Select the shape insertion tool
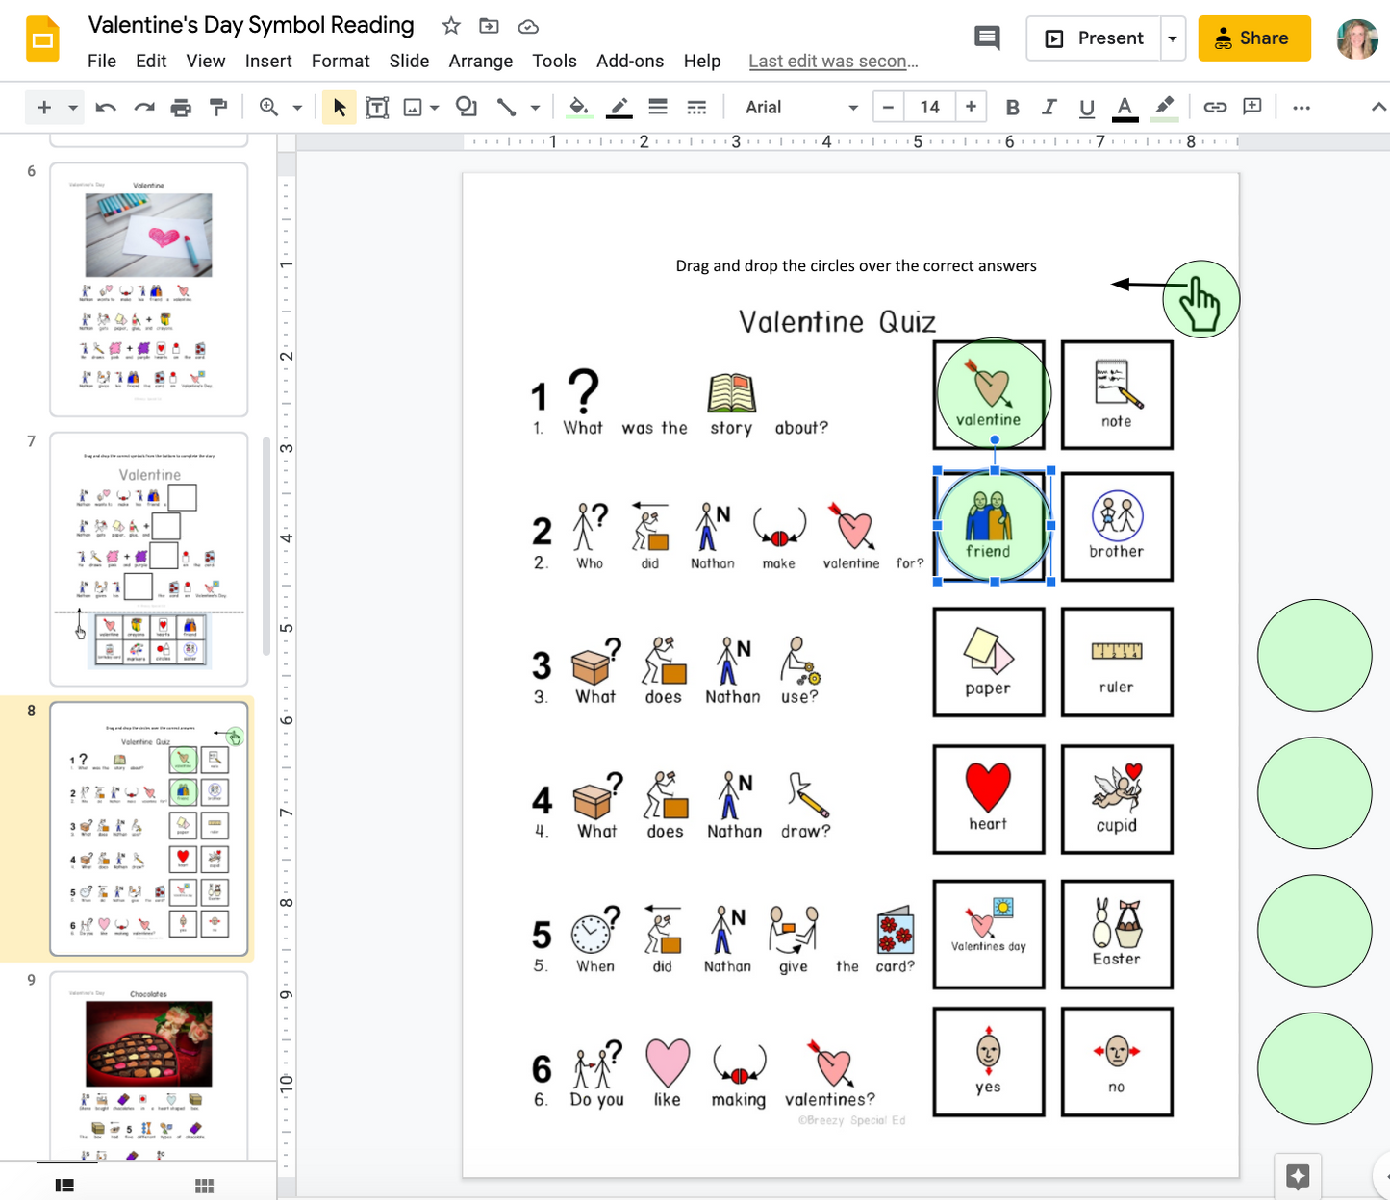 [x=466, y=107]
